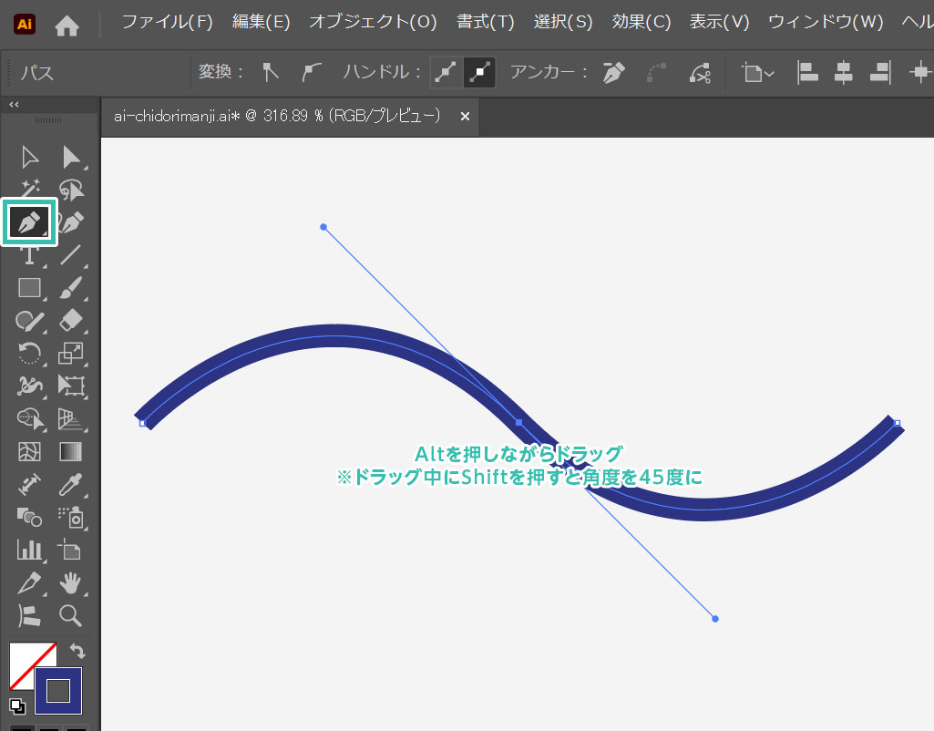This screenshot has width=934, height=731.
Task: Activate the Rotate tool
Action: pos(29,354)
